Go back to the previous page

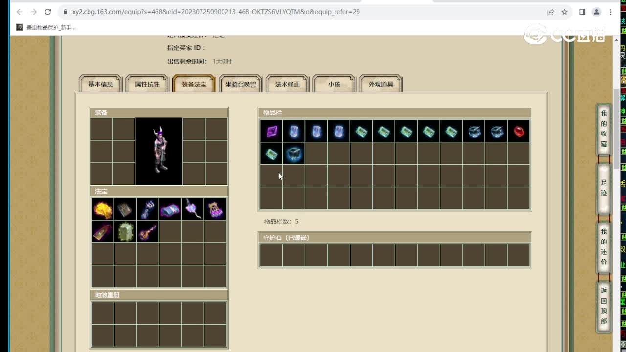coord(20,12)
